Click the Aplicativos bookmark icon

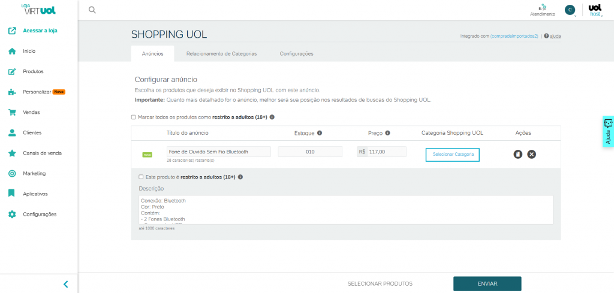click(12, 194)
